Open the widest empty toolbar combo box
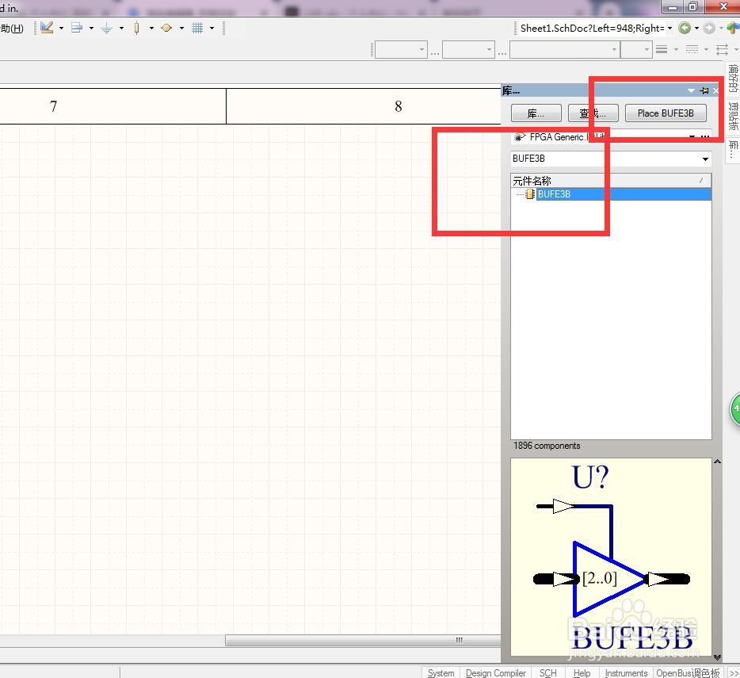740x678 pixels. [x=564, y=50]
